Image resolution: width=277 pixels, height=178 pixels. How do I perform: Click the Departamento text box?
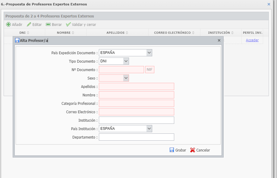137,137
